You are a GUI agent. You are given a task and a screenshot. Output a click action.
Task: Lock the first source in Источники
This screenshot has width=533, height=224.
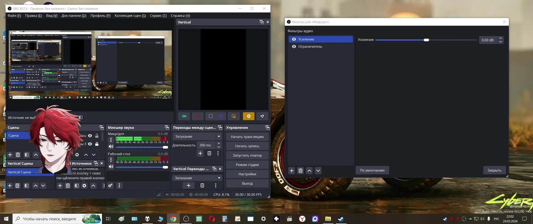[97, 136]
